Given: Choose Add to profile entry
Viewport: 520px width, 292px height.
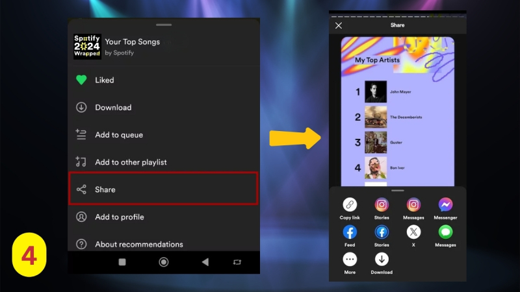Looking at the screenshot, I should point(164,217).
